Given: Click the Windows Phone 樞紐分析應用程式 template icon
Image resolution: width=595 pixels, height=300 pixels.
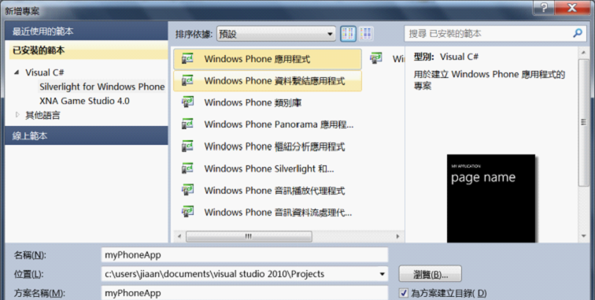Looking at the screenshot, I should pyautogui.click(x=187, y=146).
